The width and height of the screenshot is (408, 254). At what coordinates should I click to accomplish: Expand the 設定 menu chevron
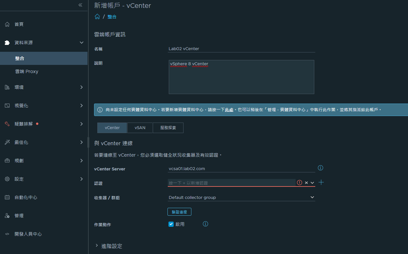pos(82,179)
